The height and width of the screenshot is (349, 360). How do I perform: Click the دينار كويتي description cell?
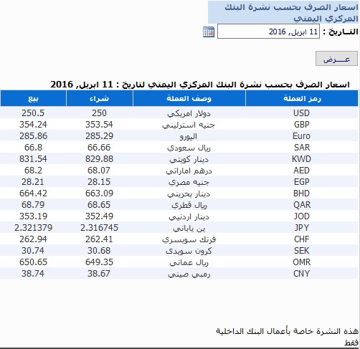[x=189, y=159]
